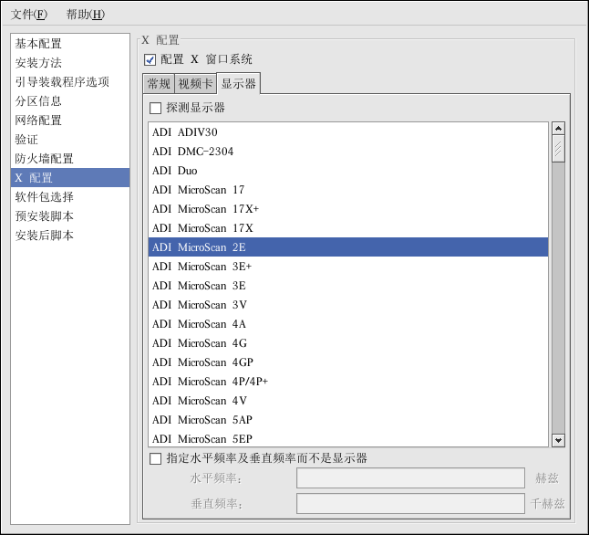The height and width of the screenshot is (535, 589).
Task: Click the scrollbar down arrow
Action: coord(558,440)
